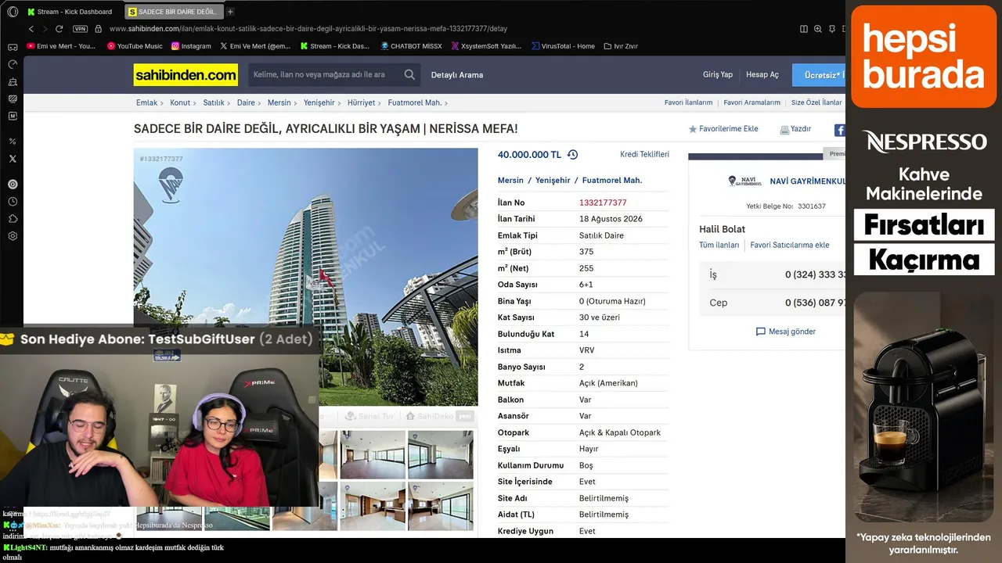Open the VirusTotal - Home bookmark

pyautogui.click(x=562, y=46)
